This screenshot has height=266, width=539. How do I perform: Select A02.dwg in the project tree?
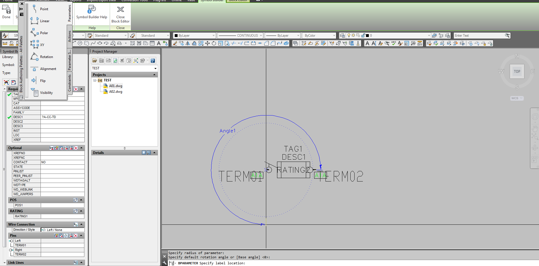coord(115,92)
